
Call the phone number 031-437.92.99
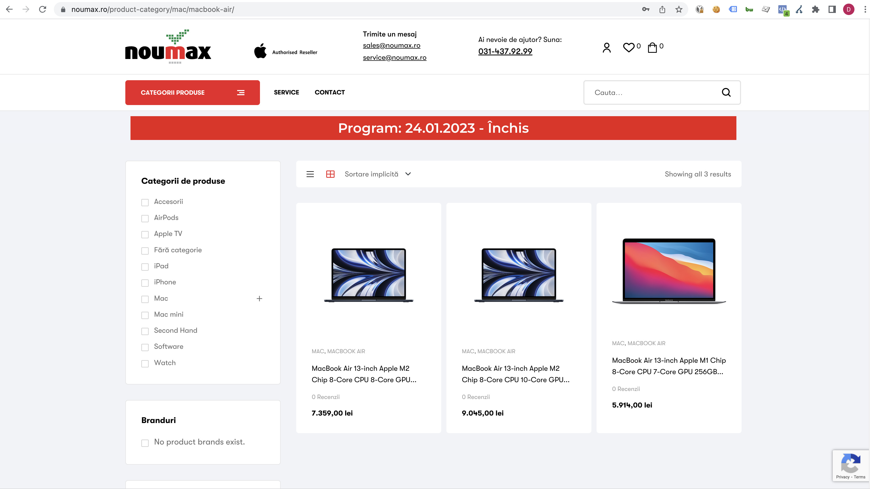click(x=505, y=51)
